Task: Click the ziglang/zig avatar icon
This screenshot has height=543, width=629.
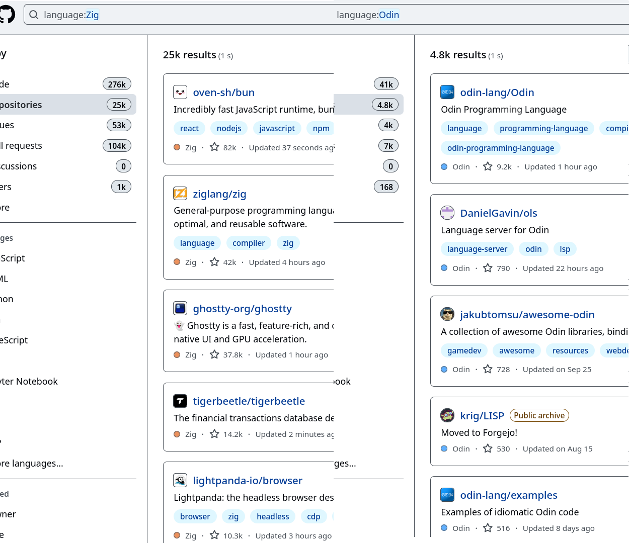Action: pos(180,194)
